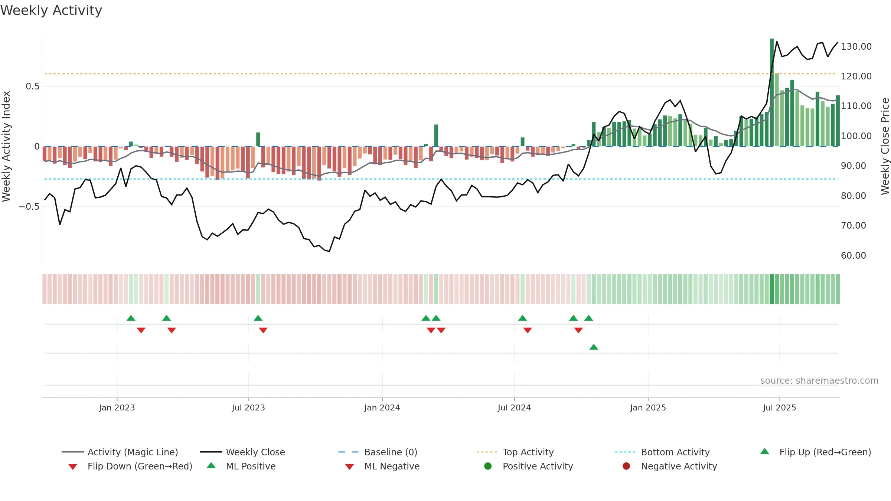Click the '60.00' price axis tick

854,255
